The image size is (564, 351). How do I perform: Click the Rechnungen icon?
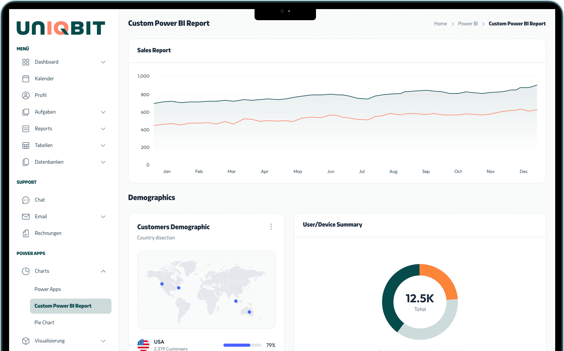coord(26,233)
